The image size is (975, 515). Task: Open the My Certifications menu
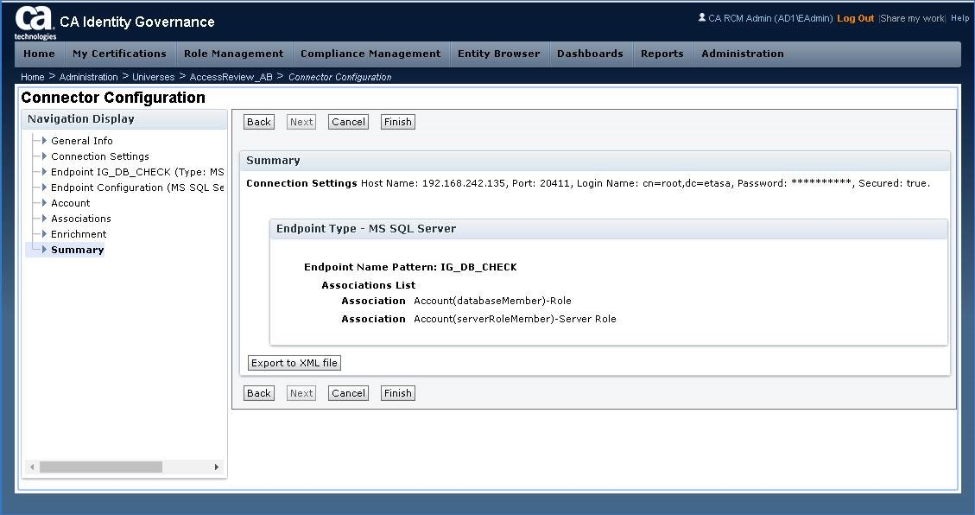coord(119,54)
